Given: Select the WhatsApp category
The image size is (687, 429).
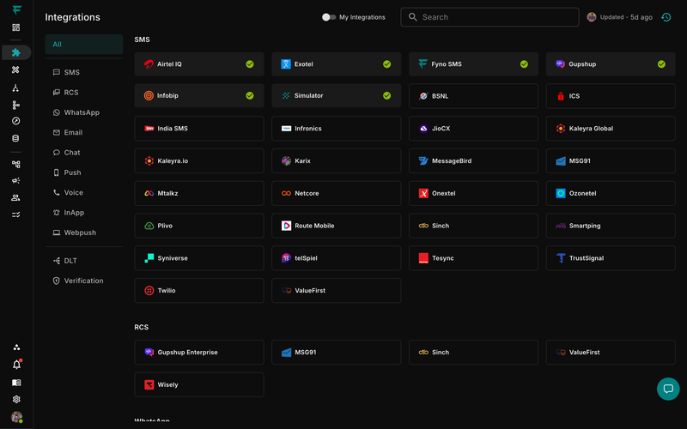Looking at the screenshot, I should (82, 112).
